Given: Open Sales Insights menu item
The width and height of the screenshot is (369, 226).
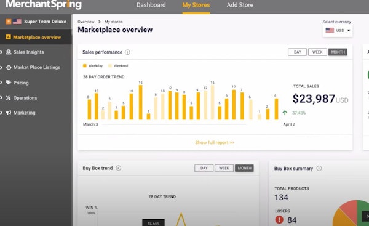Looking at the screenshot, I should (x=28, y=52).
